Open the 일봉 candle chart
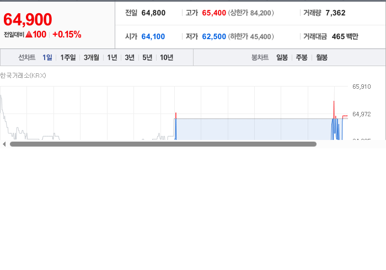The image size is (386, 270). (x=282, y=57)
